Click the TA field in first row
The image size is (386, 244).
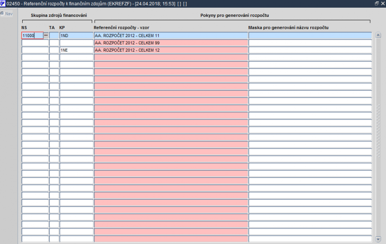(x=54, y=35)
